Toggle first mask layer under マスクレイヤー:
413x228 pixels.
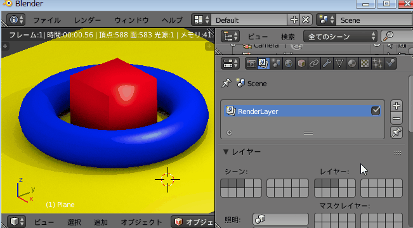318,217
